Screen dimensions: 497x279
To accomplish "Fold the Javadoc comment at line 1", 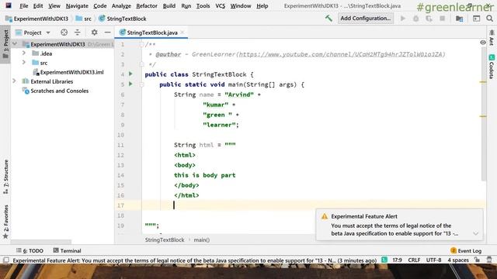I will (x=142, y=44).
